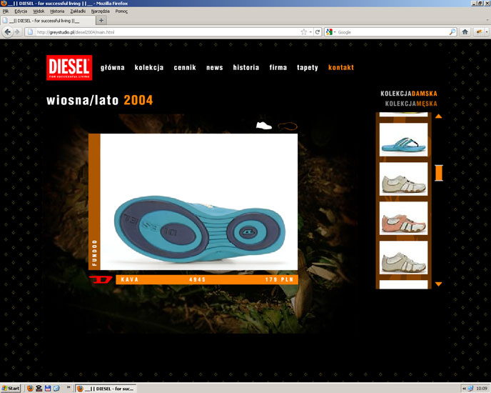Click the network tray icon
This screenshot has width=491, height=393.
(x=470, y=388)
